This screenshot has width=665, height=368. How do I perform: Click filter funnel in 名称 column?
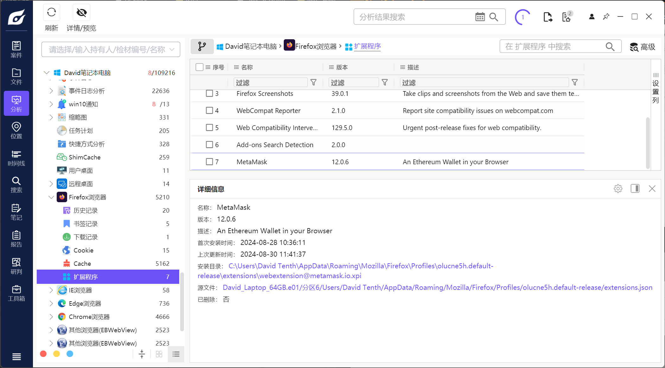point(313,83)
